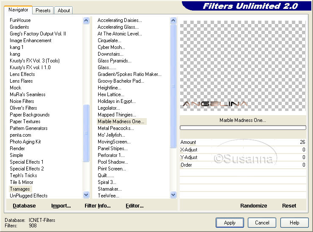Screen dimensions: 313x232
Task: Select the Gradients category
Action: click(x=19, y=27)
